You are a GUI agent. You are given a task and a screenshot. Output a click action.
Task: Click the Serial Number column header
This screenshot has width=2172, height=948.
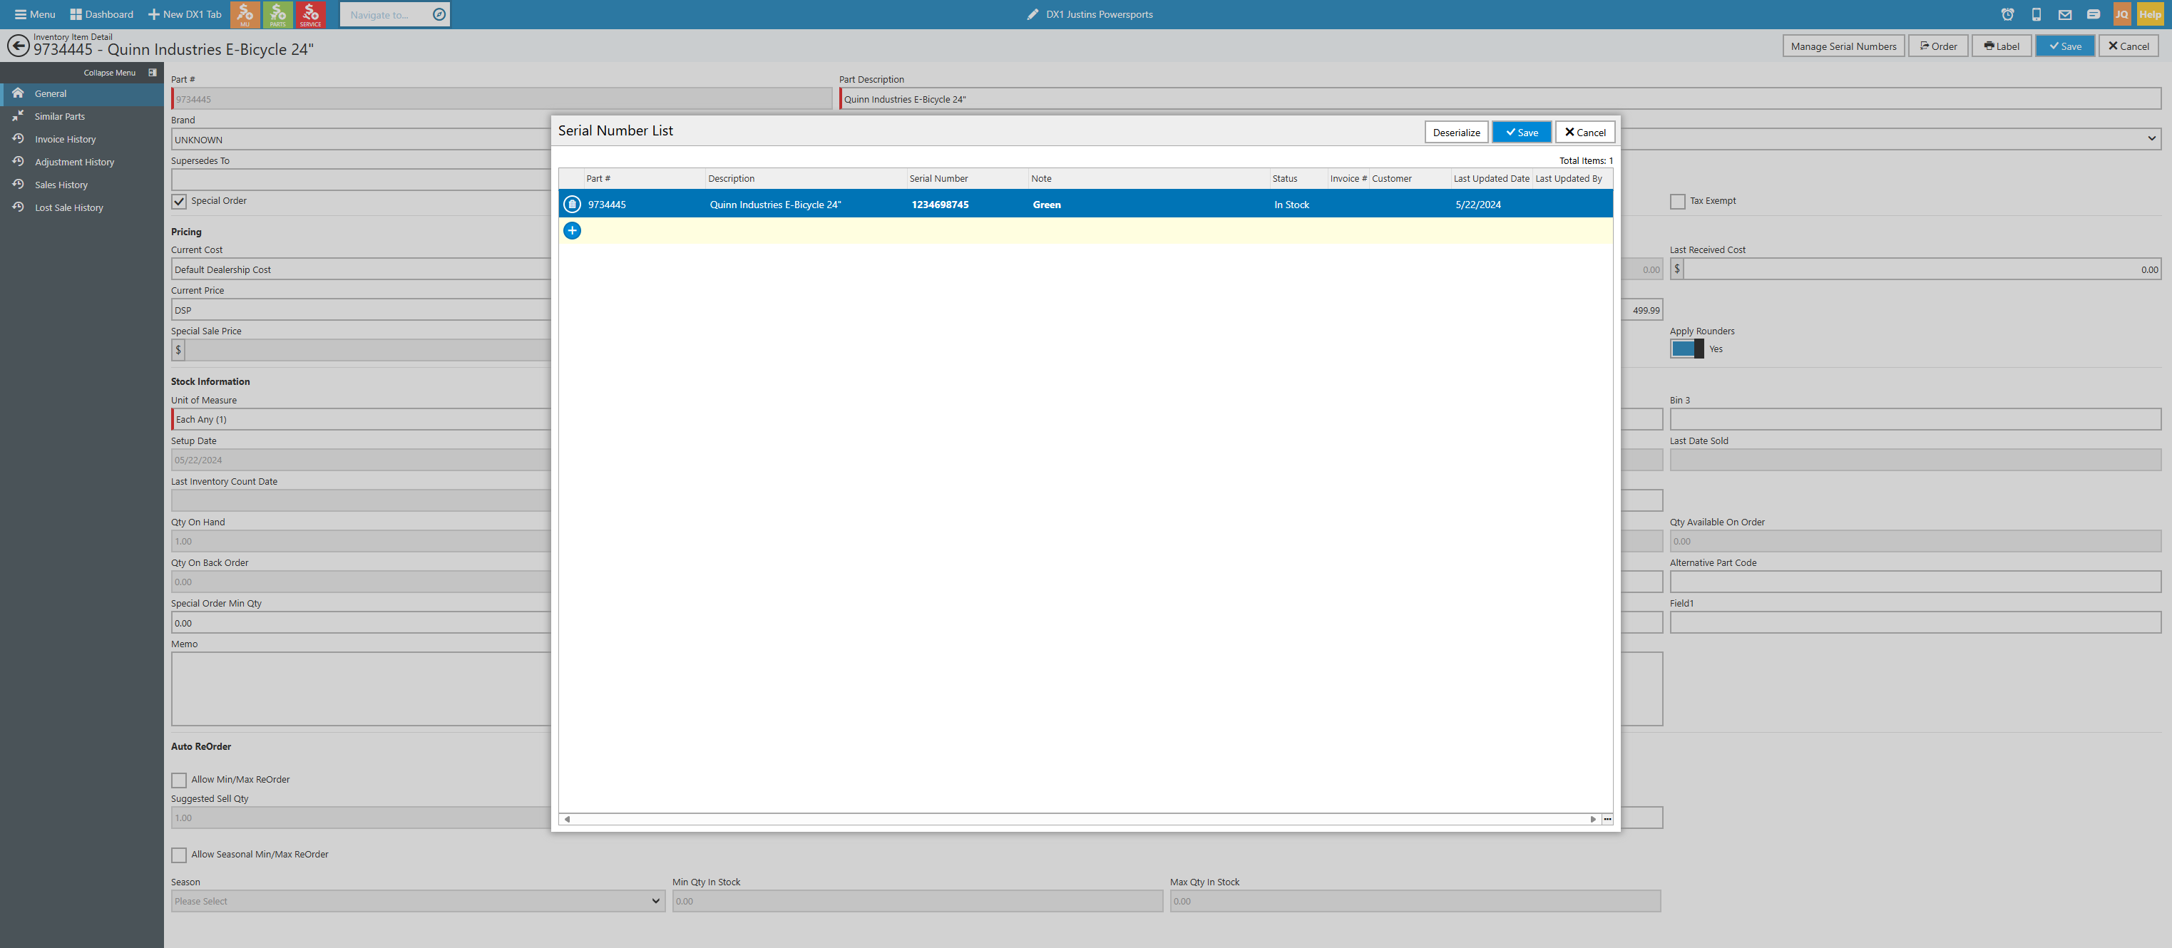(966, 179)
